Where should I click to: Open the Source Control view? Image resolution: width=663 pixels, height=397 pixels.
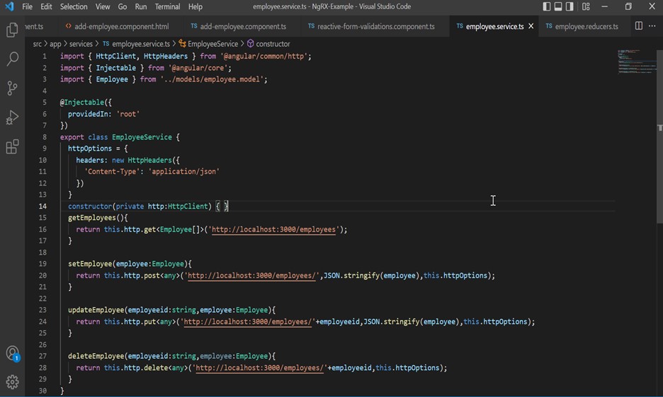[12, 88]
